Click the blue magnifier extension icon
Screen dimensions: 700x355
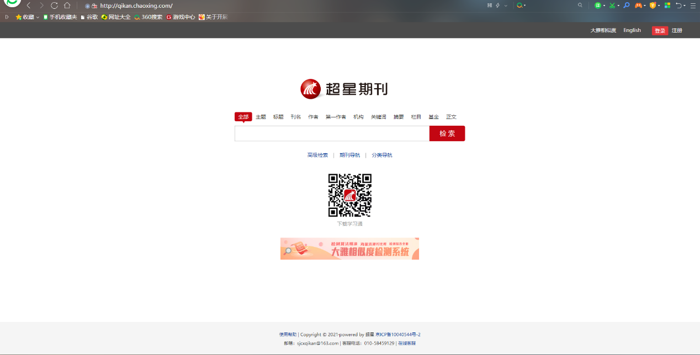pos(627,6)
